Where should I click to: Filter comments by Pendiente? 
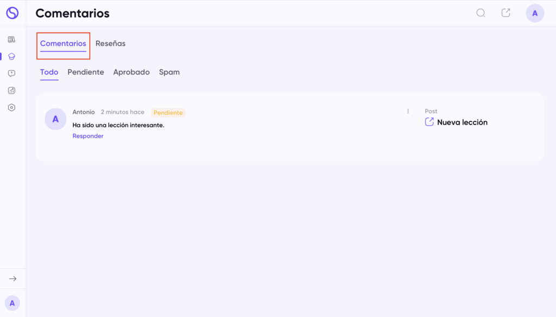point(86,72)
